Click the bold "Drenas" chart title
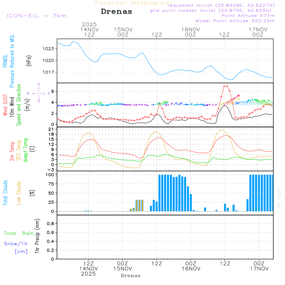Screen dimensions: 285x285 (x=117, y=12)
